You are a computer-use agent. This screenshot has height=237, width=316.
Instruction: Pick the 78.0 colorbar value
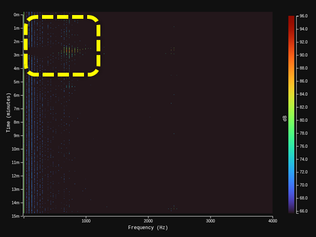click(303, 133)
